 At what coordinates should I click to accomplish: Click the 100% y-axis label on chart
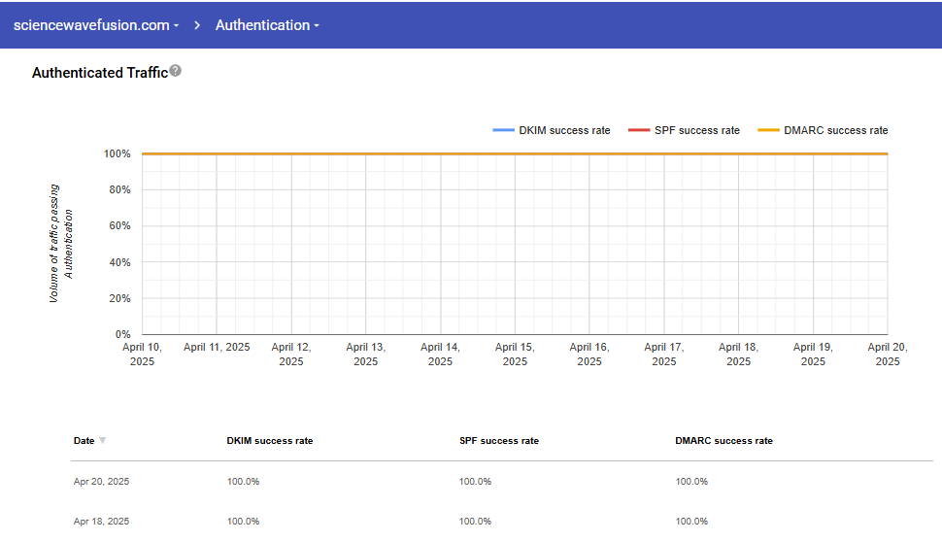coord(117,153)
